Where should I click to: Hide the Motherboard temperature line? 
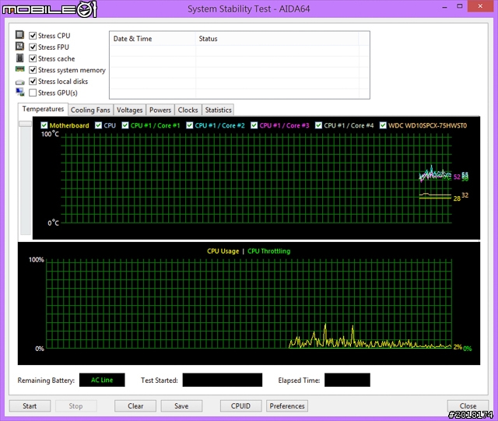point(44,125)
